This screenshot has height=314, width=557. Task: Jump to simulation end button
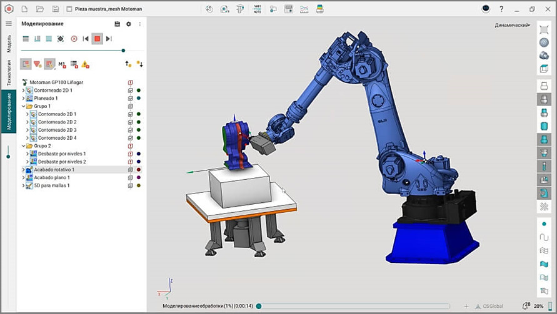(x=109, y=39)
